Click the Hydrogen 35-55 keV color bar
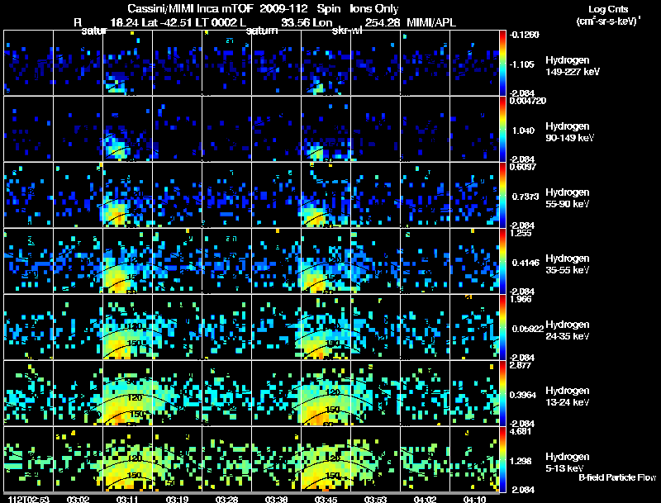This screenshot has height=503, width=661. (x=502, y=262)
